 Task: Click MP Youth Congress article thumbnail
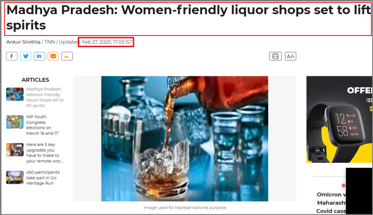15,122
